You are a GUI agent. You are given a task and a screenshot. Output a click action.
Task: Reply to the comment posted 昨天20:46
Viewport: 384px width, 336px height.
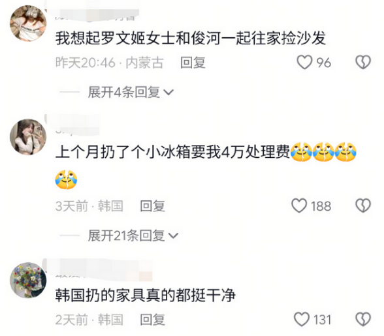[x=193, y=63]
